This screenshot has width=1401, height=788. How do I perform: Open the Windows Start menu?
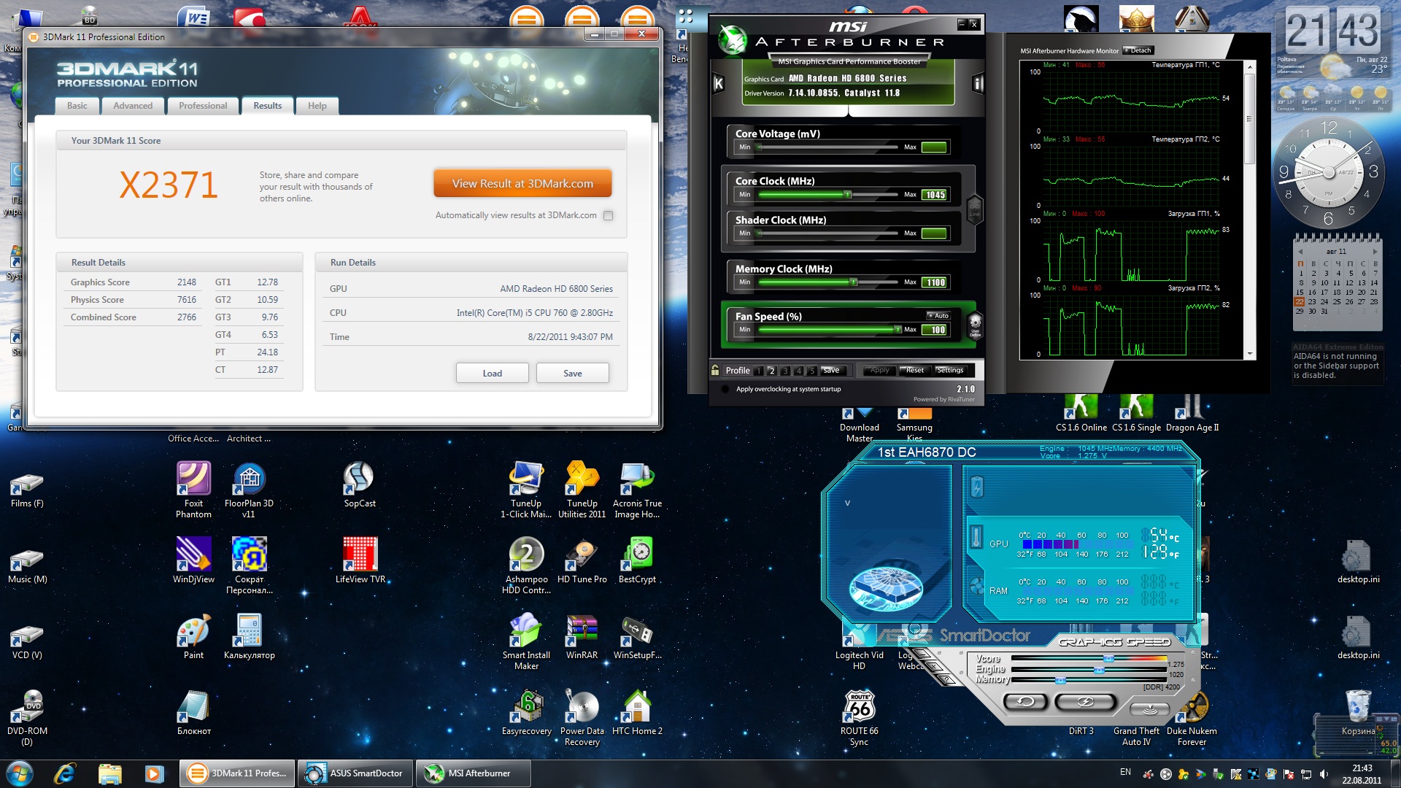click(x=19, y=773)
